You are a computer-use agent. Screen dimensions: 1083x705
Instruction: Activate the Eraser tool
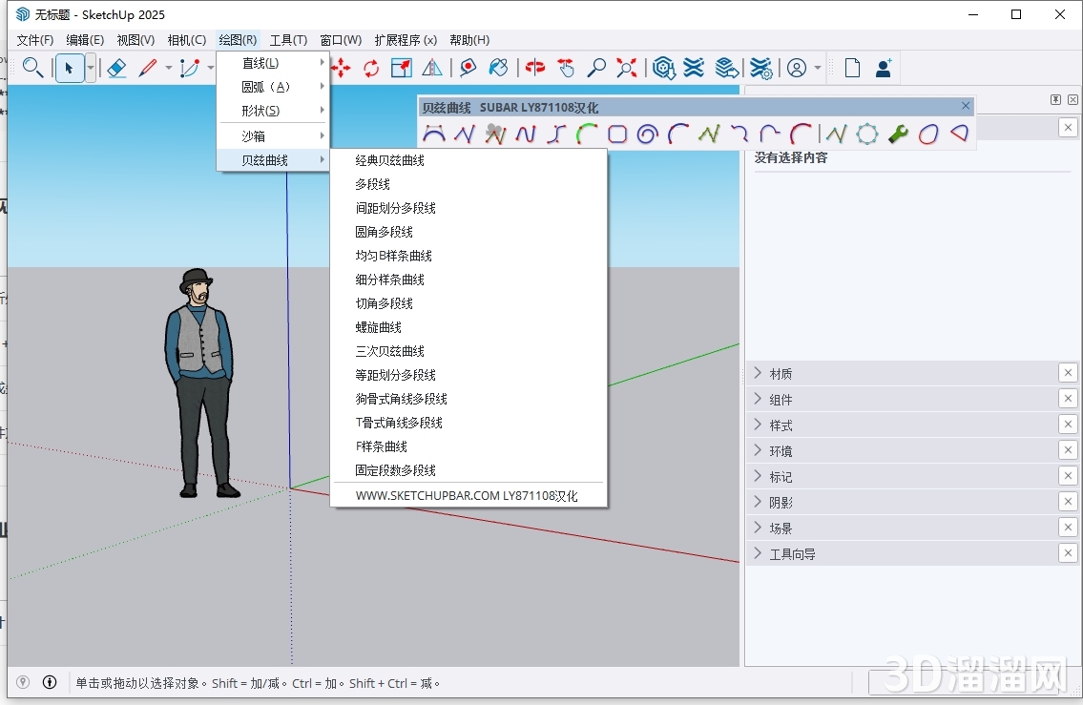pos(117,68)
